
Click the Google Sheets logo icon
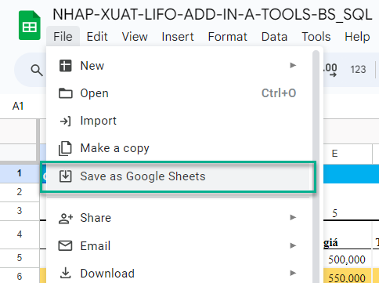[x=30, y=25]
